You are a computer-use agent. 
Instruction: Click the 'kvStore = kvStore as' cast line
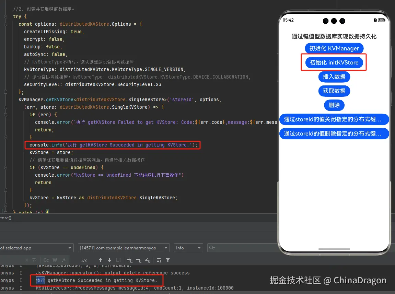[x=103, y=198]
